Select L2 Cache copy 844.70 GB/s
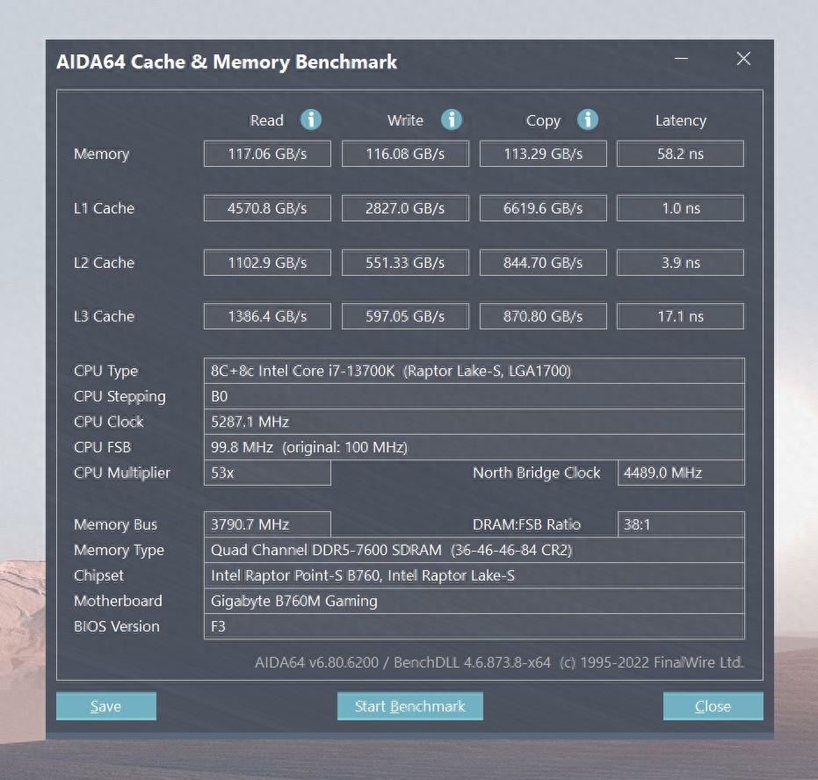Screen dimensions: 818x780 pyautogui.click(x=543, y=263)
